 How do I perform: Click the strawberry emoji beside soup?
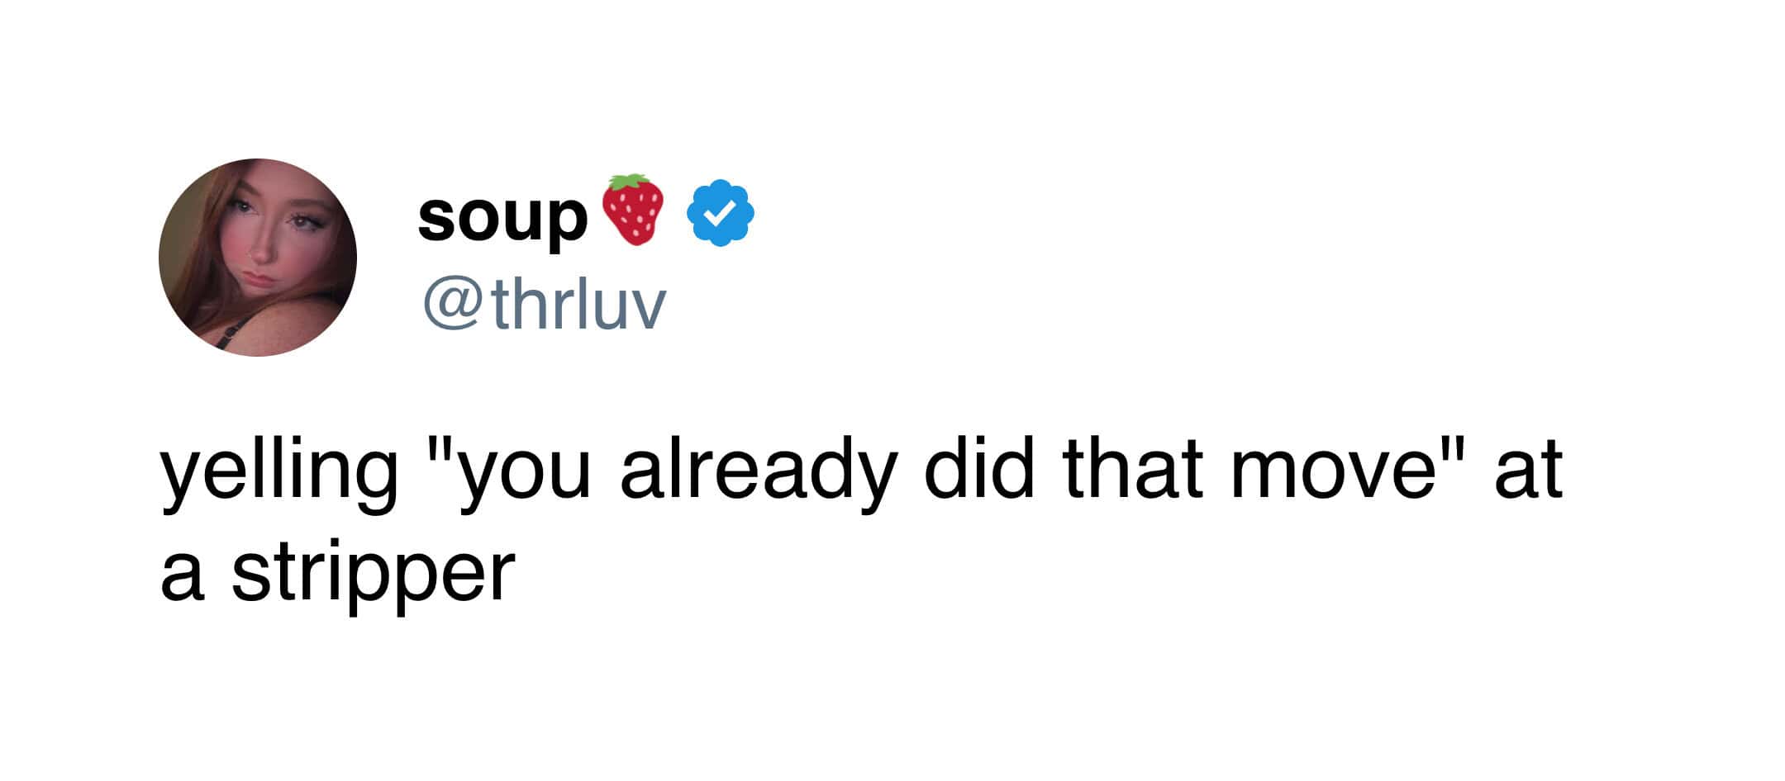pyautogui.click(x=634, y=211)
